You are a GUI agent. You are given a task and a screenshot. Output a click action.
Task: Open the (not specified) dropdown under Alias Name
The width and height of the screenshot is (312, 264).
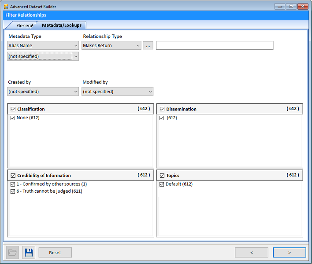43,56
